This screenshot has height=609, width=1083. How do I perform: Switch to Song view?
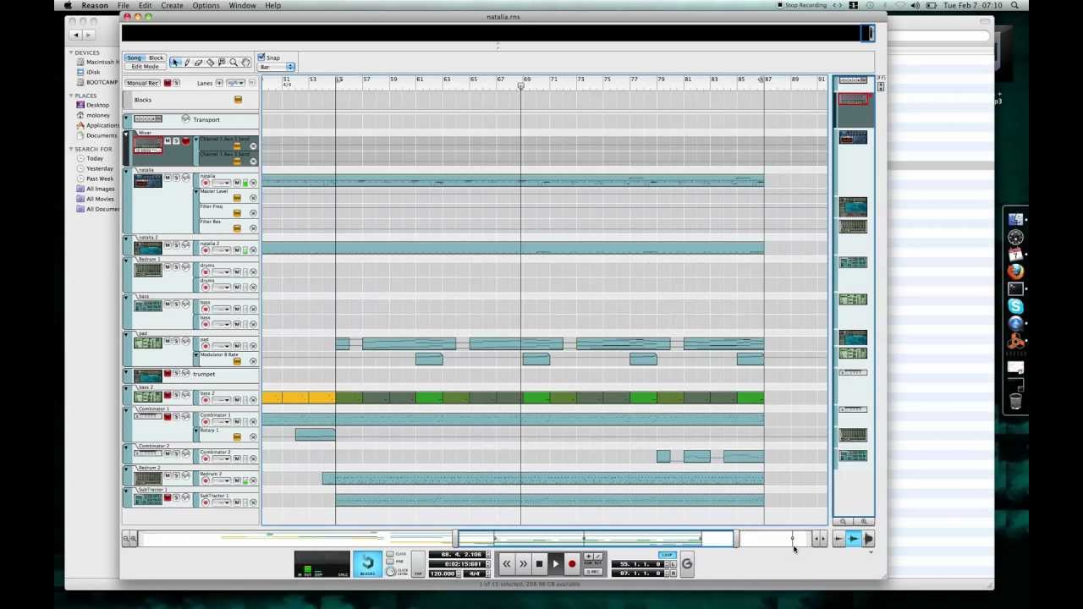click(135, 58)
